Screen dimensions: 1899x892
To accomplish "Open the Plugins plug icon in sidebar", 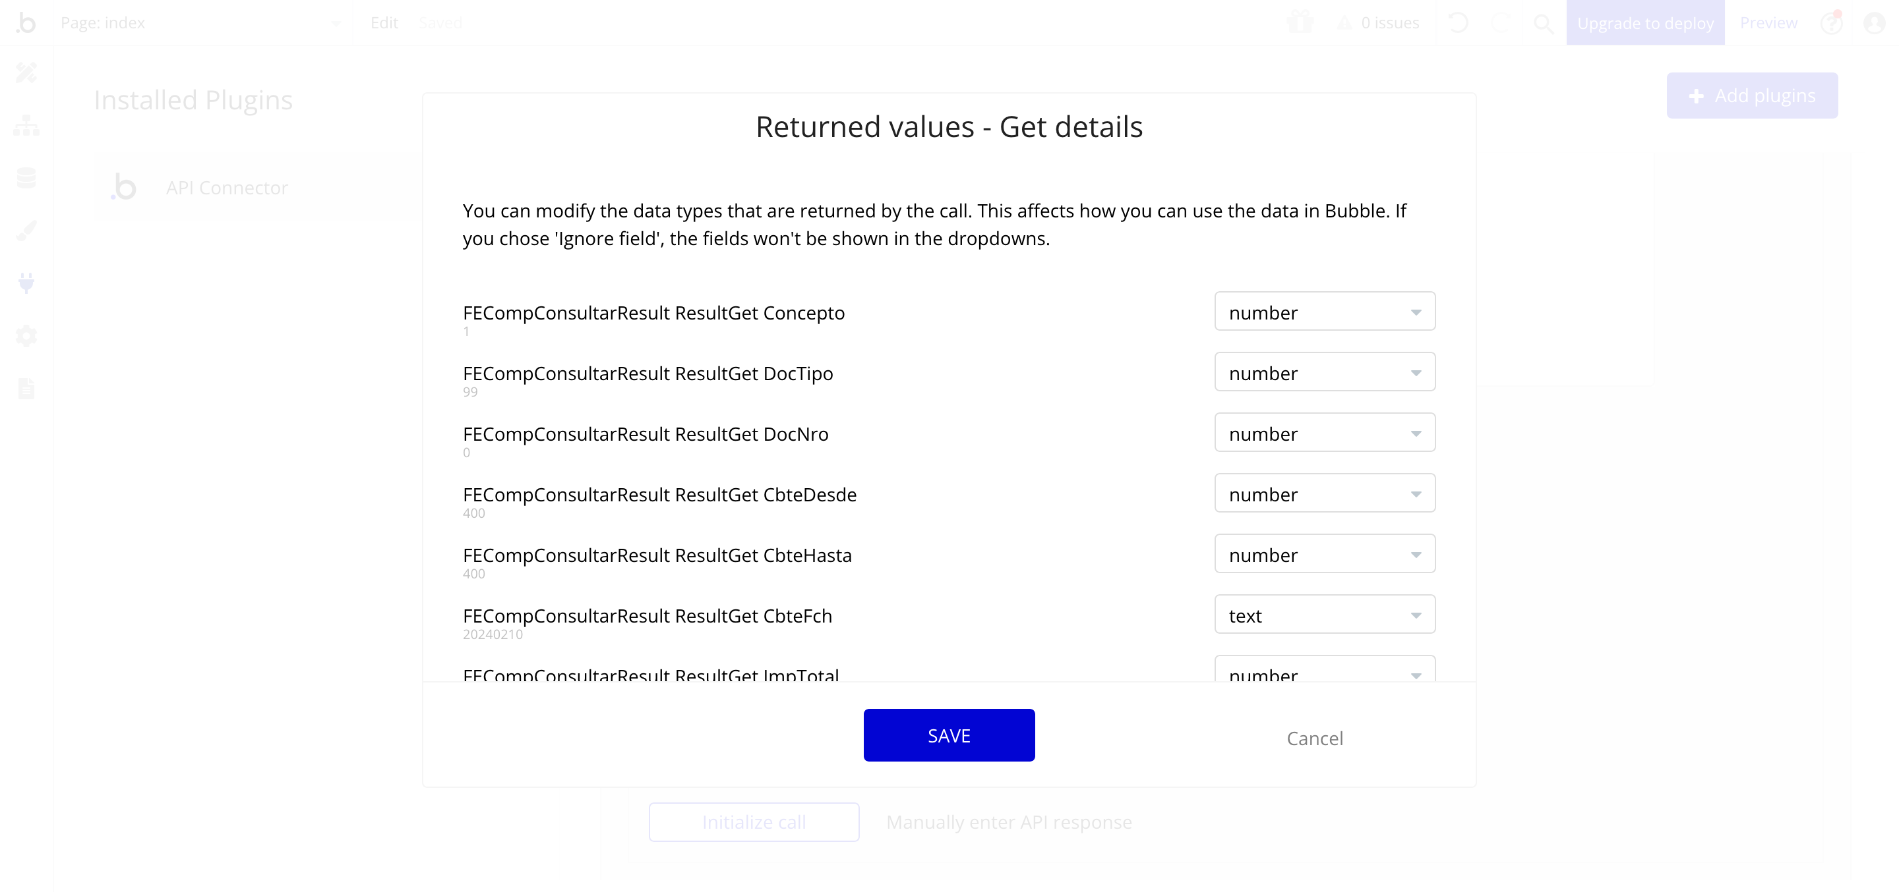I will (26, 283).
